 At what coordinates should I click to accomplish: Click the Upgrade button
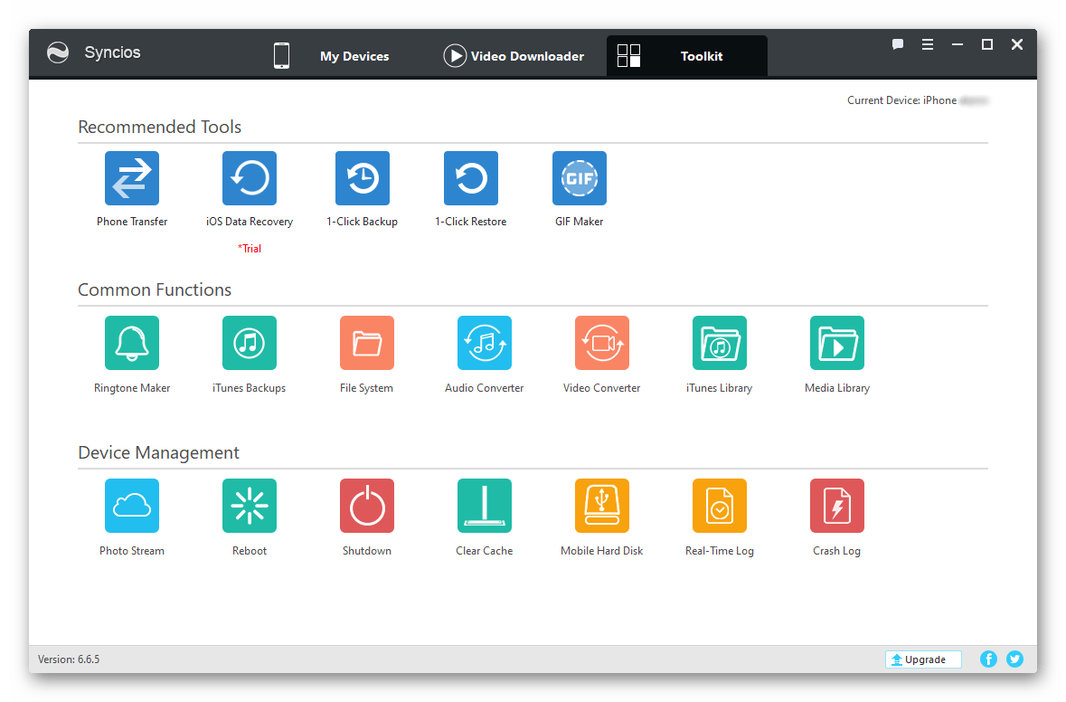(923, 659)
